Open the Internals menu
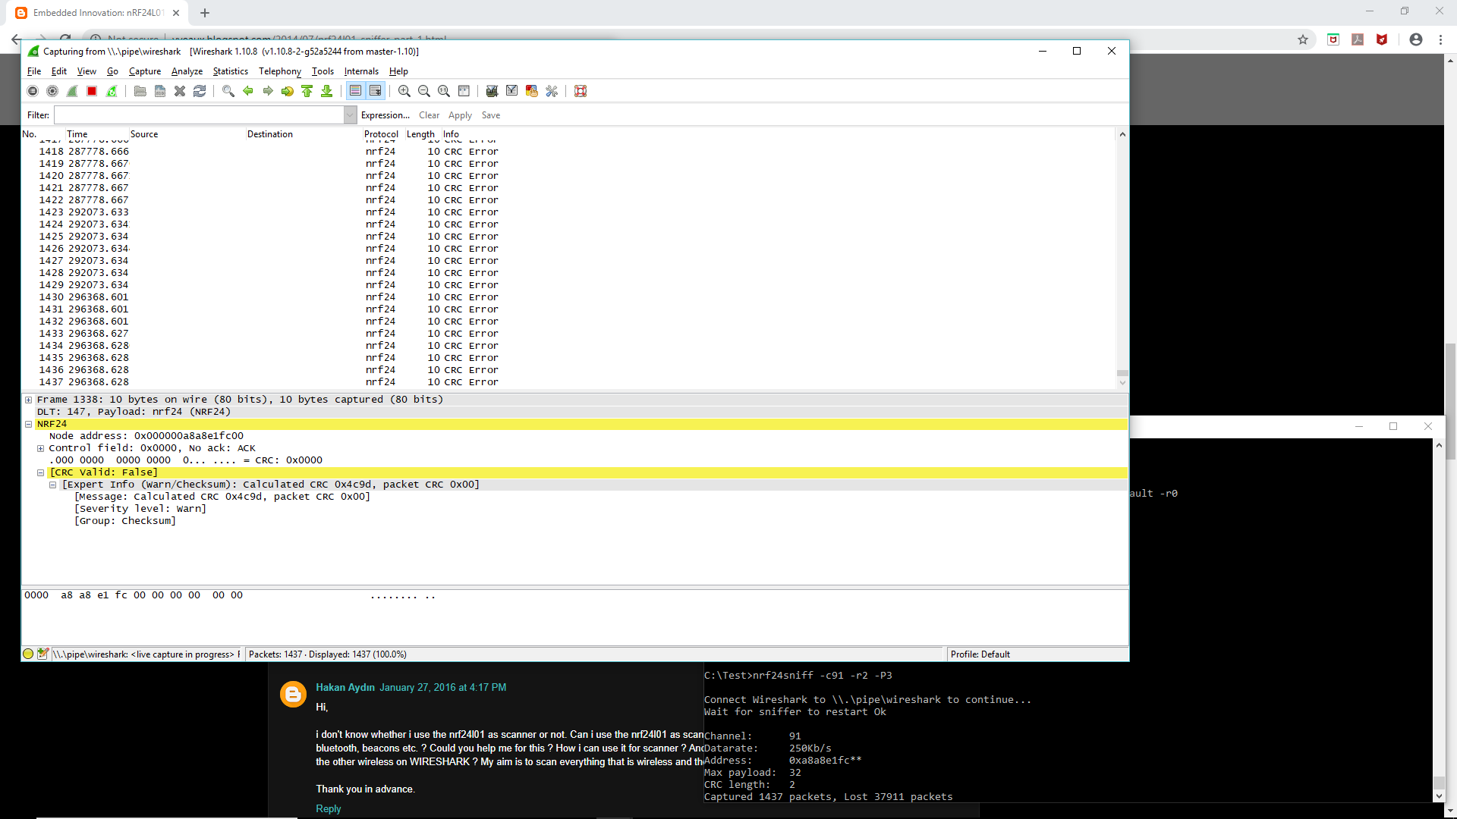The height and width of the screenshot is (819, 1457). (x=361, y=71)
